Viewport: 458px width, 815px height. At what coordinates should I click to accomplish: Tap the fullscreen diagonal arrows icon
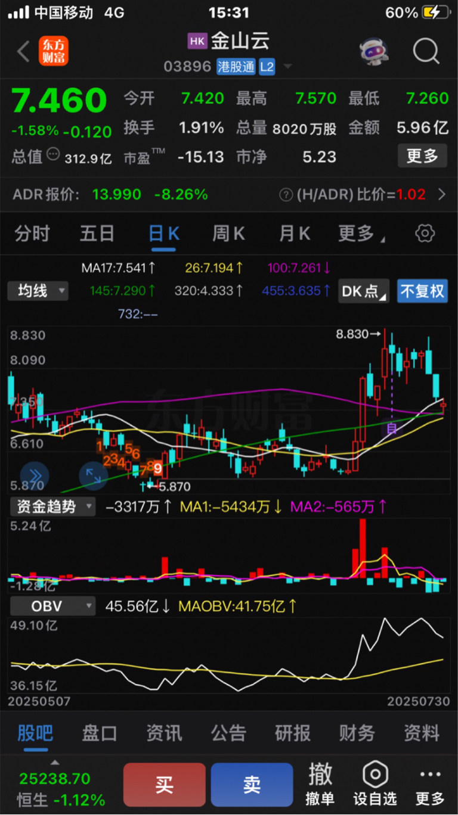[93, 475]
